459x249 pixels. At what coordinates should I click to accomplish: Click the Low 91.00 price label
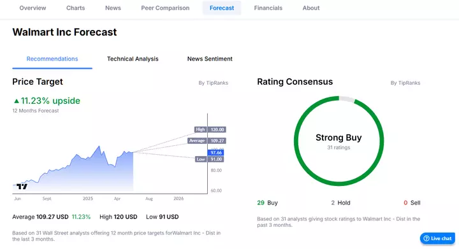click(210, 159)
